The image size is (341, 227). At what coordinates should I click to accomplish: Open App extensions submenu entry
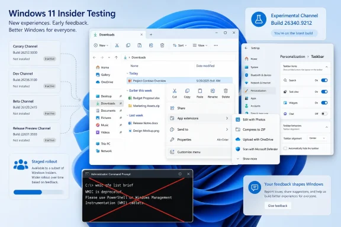199,118
